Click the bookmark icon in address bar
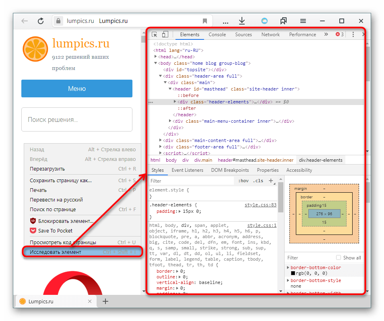Screen dimensions: 384x321 (x=205, y=21)
